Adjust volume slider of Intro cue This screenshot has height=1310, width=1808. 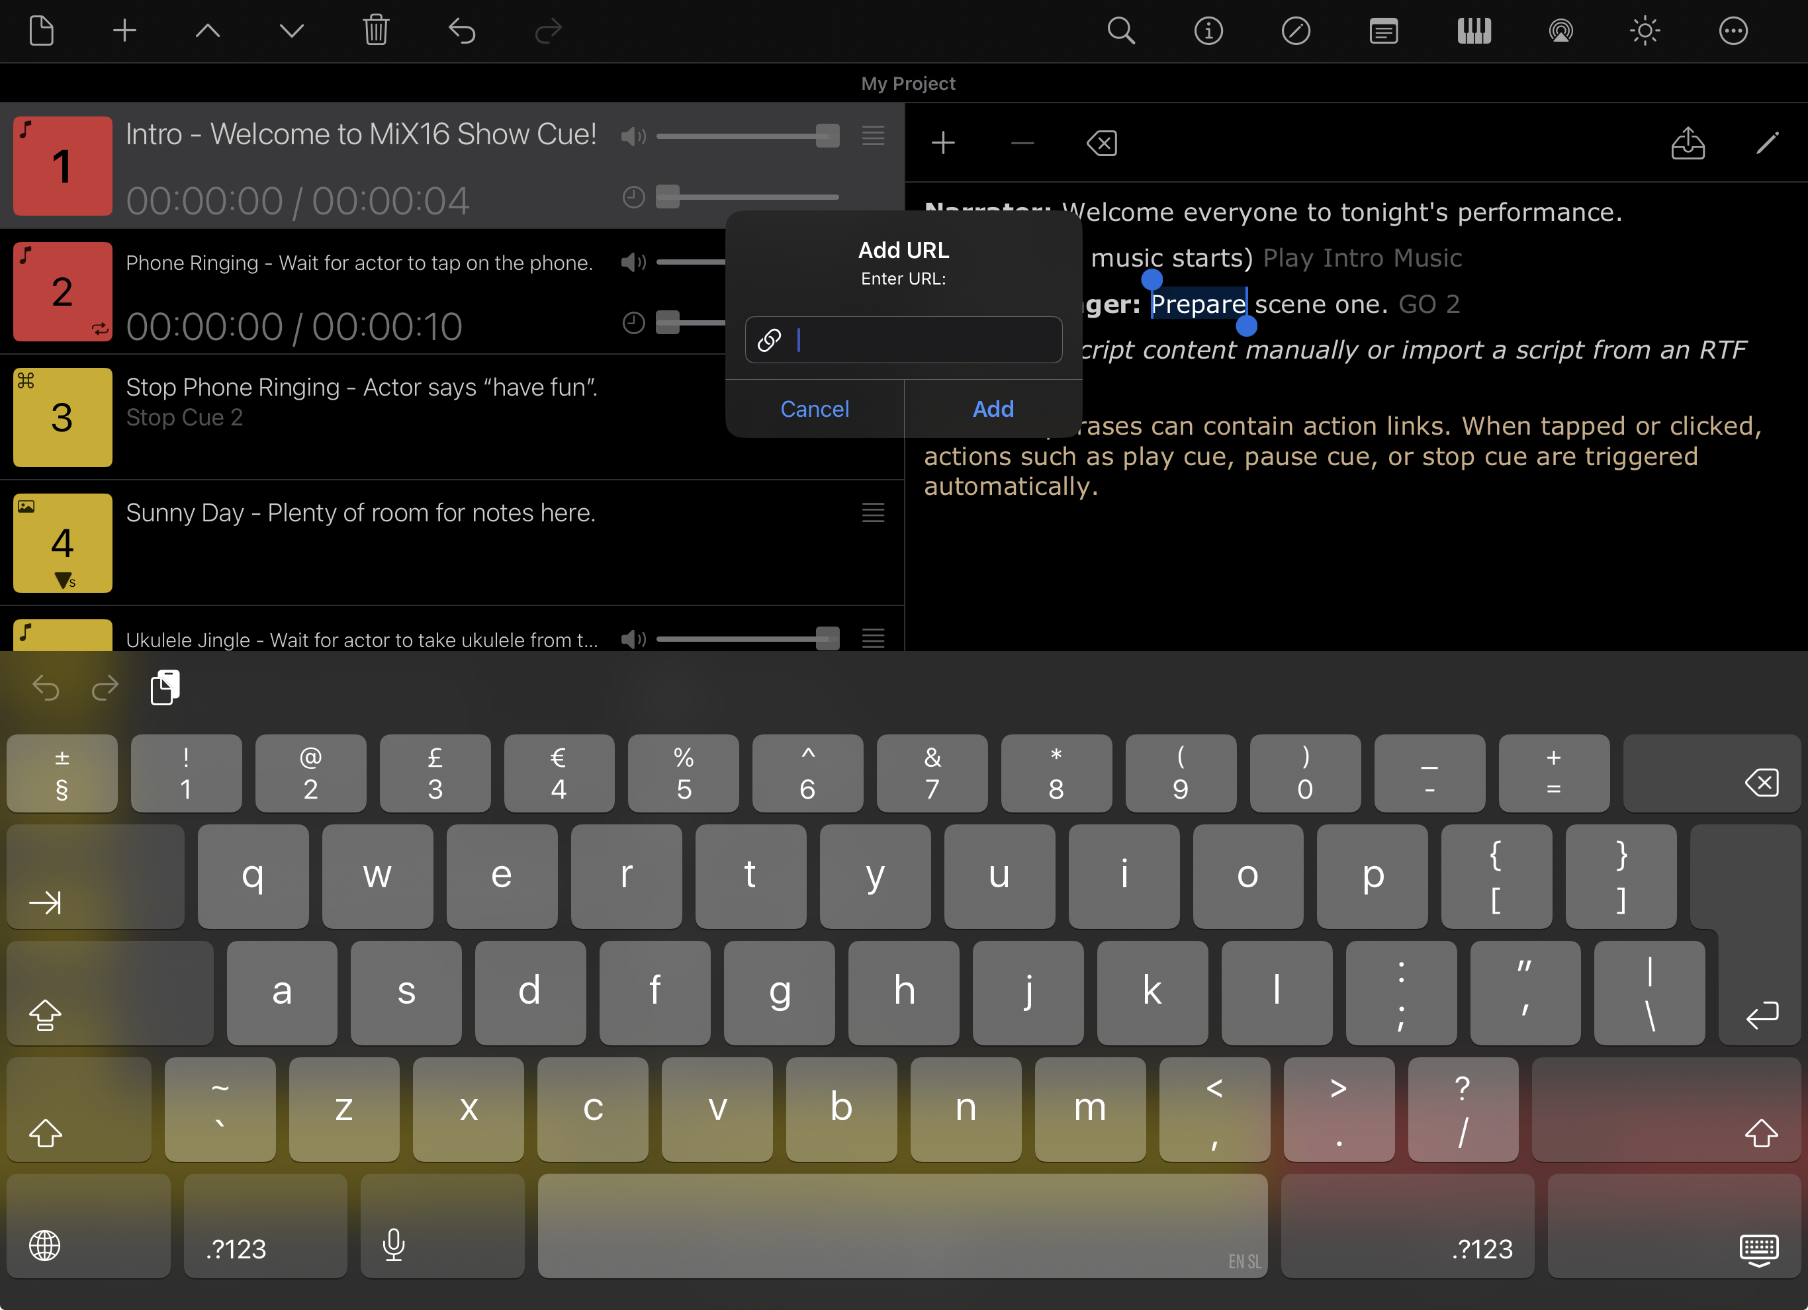click(748, 136)
